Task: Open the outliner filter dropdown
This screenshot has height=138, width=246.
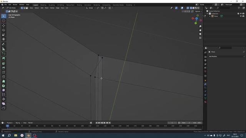Action: pyautogui.click(x=239, y=8)
